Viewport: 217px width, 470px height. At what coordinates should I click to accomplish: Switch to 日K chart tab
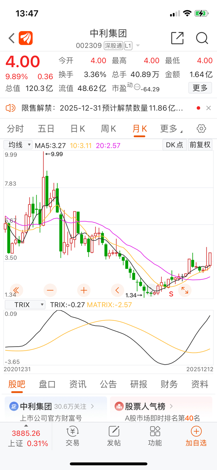tap(78, 129)
